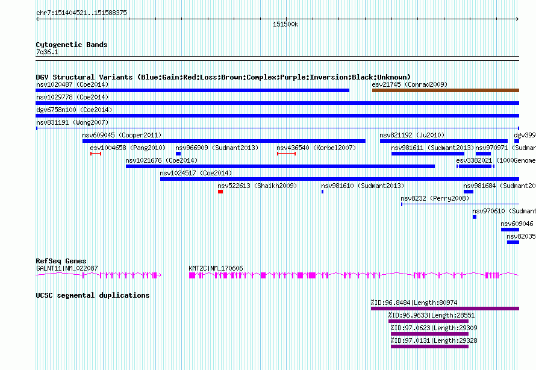This screenshot has width=536, height=370.
Task: Click the right arrow of the coordinate ruler
Action: coord(517,19)
